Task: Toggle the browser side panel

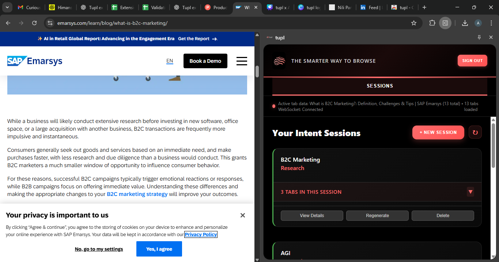Action: (x=445, y=23)
